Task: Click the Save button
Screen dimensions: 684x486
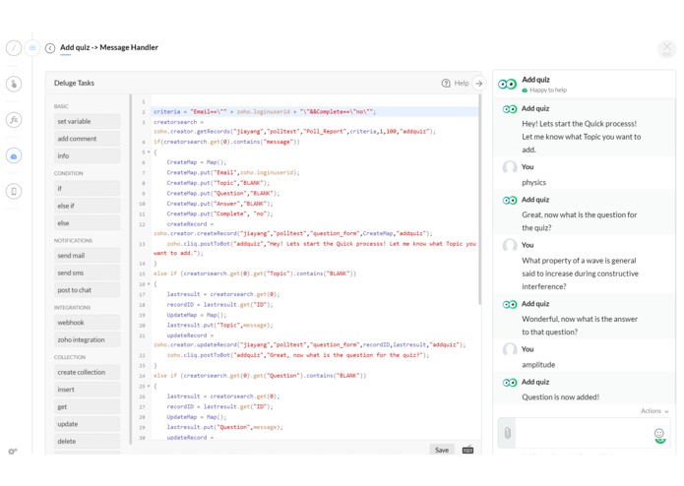Action: point(442,450)
